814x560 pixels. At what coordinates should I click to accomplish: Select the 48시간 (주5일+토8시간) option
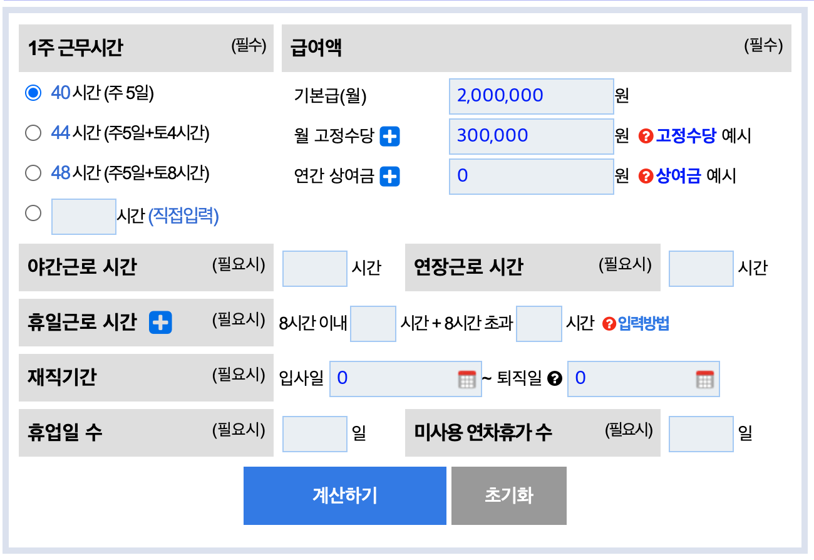[33, 174]
